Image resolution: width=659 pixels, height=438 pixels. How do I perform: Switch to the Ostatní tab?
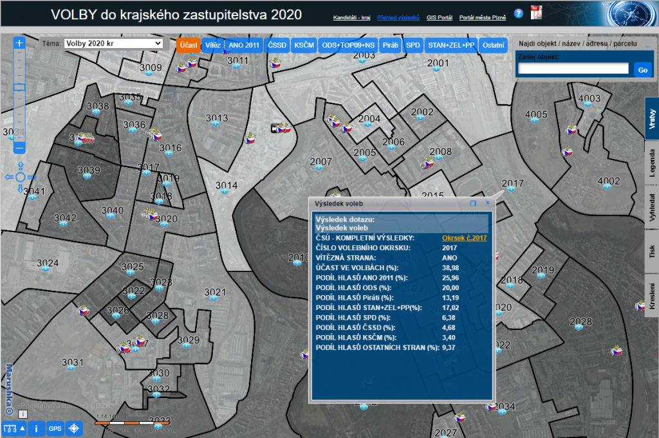[493, 46]
